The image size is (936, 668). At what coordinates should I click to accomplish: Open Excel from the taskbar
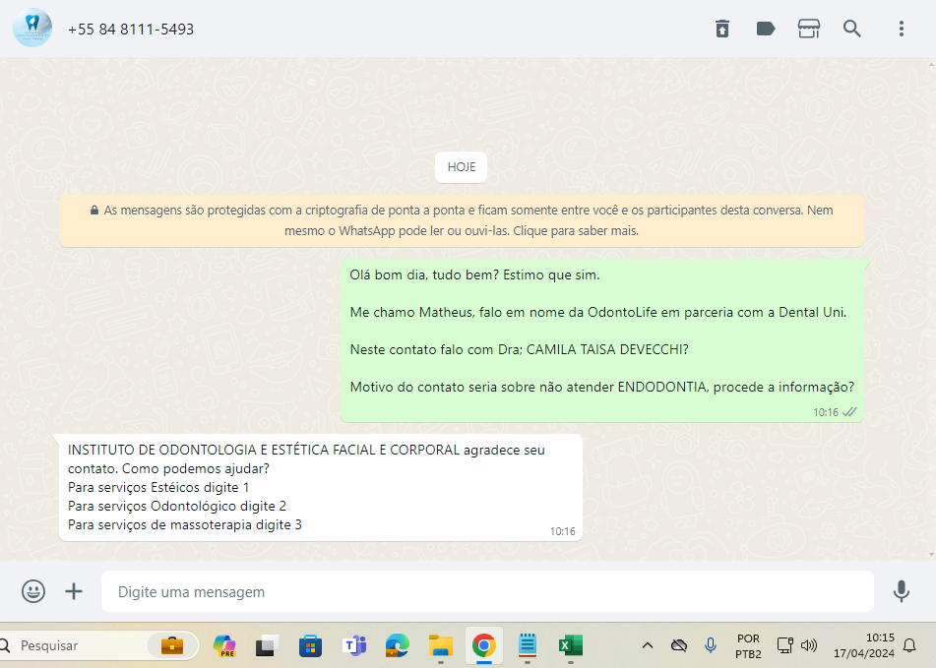pos(571,645)
